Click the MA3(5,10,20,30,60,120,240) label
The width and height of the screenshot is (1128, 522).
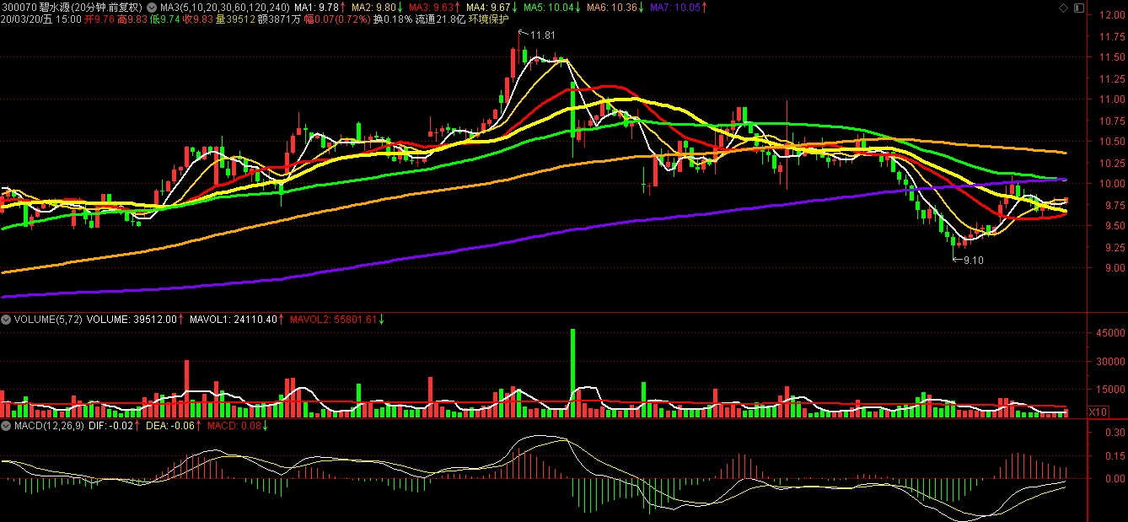tap(224, 7)
